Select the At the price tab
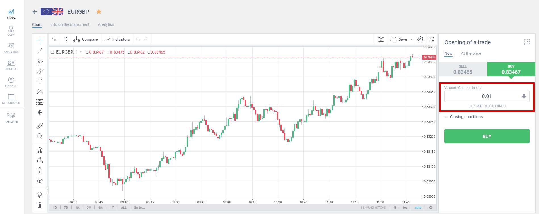The image size is (539, 214). tap(471, 53)
